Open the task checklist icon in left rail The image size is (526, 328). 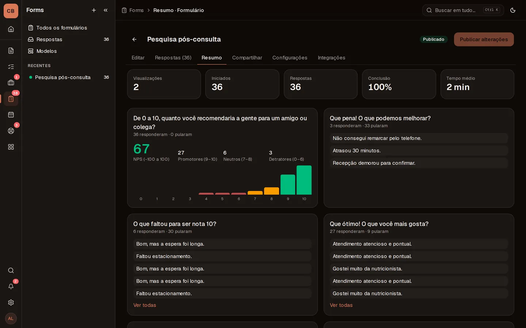tap(11, 67)
